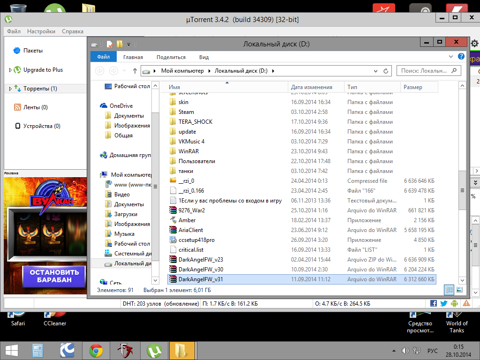Switch to the Поделиться ribbon tab
480x360 pixels.
point(171,57)
